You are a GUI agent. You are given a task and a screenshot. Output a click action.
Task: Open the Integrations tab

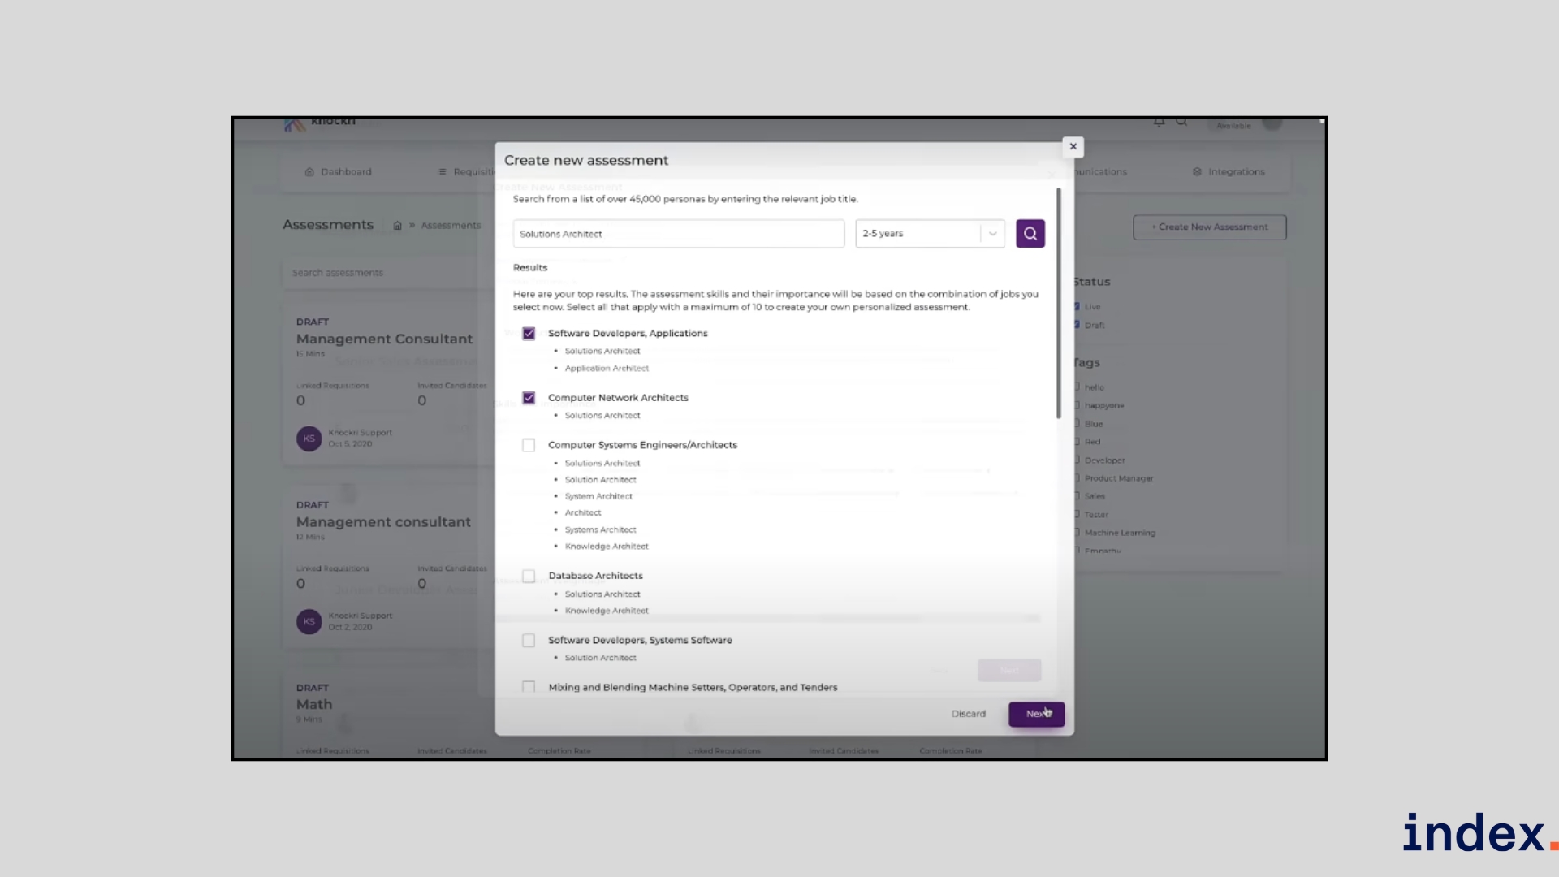1235,172
